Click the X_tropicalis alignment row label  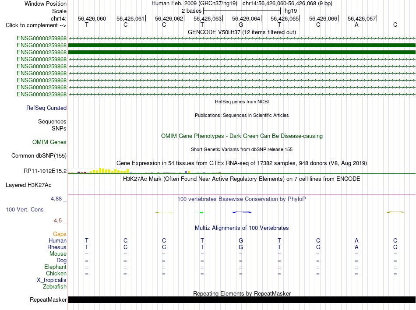pyautogui.click(x=52, y=280)
